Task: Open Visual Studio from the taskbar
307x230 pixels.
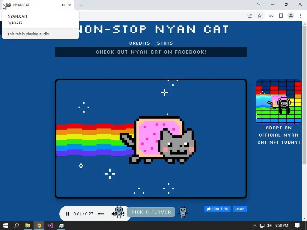Action: click(50, 226)
